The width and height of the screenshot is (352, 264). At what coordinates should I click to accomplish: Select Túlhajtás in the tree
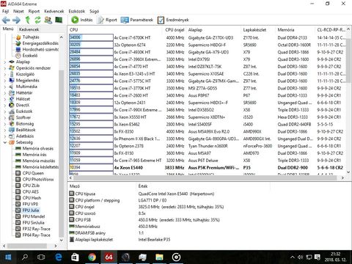click(31, 37)
